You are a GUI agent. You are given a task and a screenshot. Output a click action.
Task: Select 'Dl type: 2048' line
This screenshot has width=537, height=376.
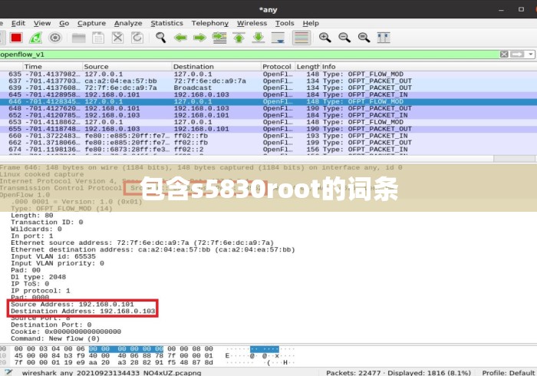(x=38, y=277)
